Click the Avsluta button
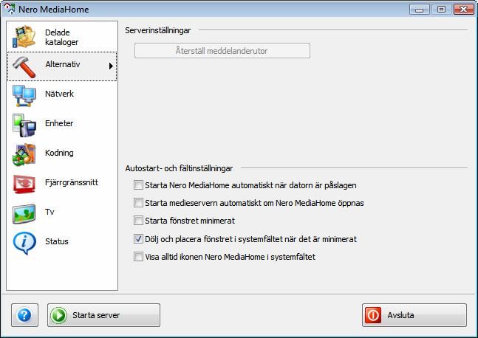 point(414,315)
